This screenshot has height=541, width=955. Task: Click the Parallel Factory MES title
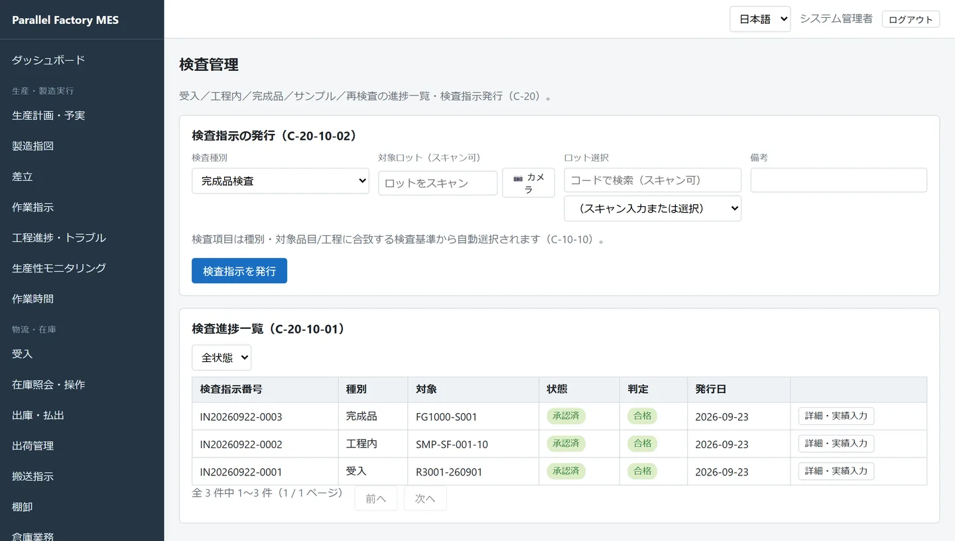(65, 20)
